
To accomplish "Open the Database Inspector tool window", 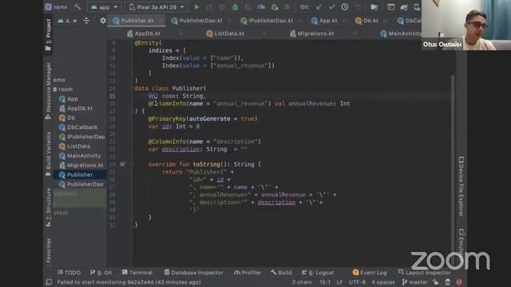I will click(x=193, y=273).
